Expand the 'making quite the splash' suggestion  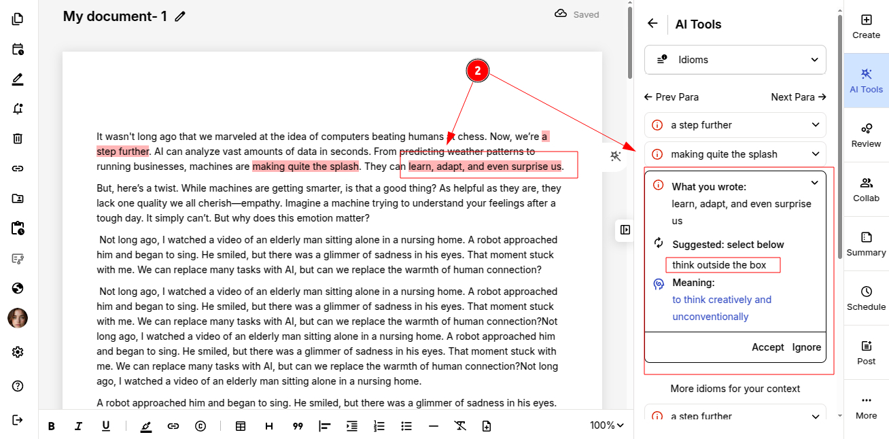[x=735, y=154]
